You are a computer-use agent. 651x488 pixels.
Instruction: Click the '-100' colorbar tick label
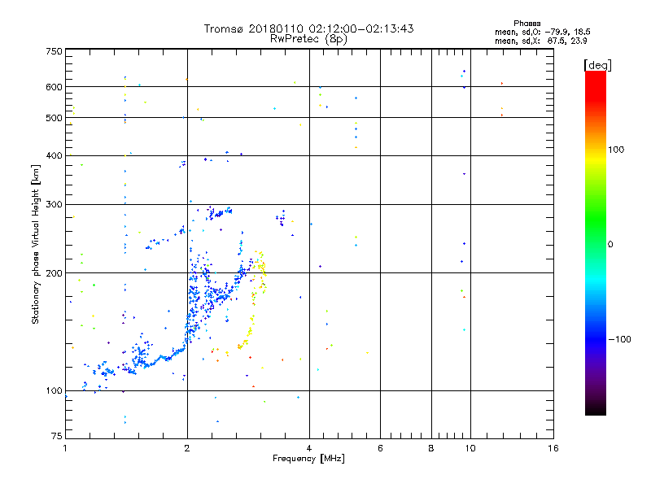coord(619,339)
